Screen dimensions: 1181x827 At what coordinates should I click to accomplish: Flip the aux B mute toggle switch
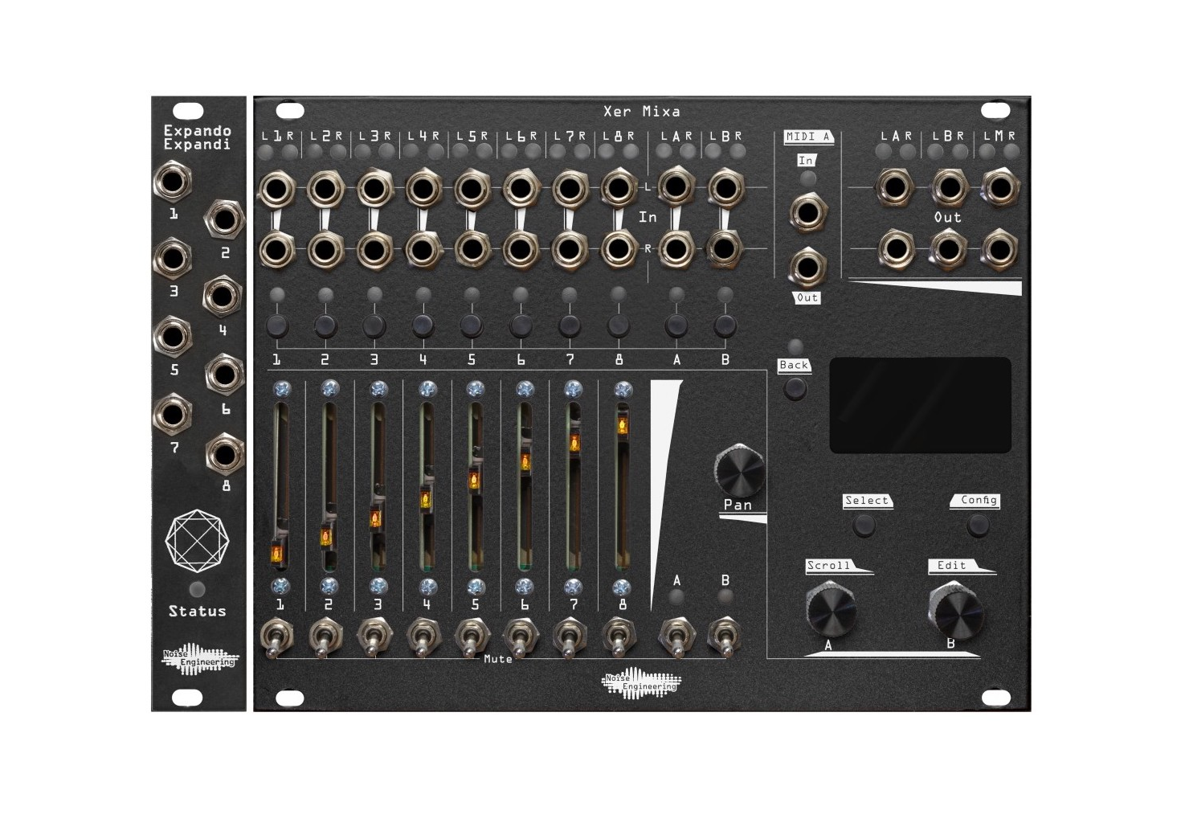[x=725, y=637]
